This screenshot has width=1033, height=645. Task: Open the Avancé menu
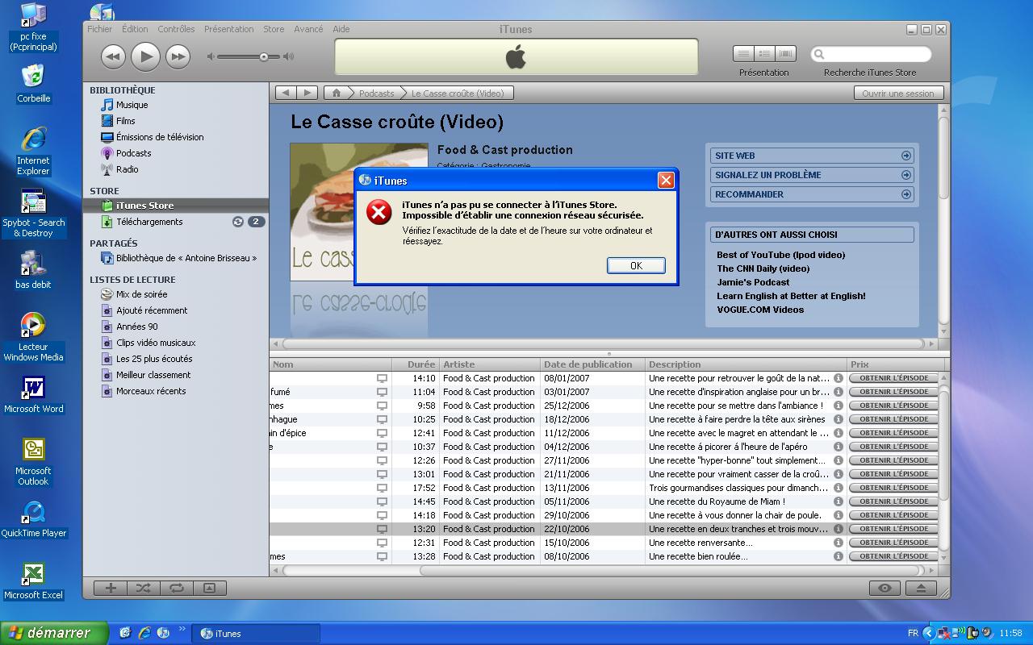click(x=308, y=29)
